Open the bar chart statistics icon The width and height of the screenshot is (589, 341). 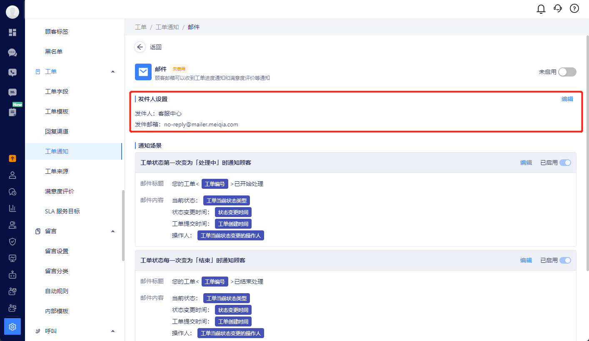12,208
